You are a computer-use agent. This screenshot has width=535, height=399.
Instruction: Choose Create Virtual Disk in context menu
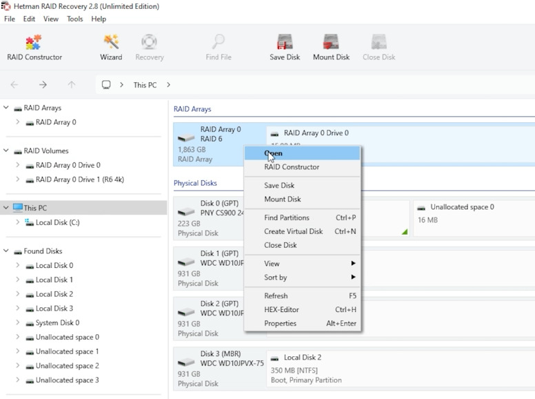pos(302,231)
